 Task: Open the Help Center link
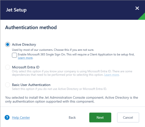tap(21, 118)
